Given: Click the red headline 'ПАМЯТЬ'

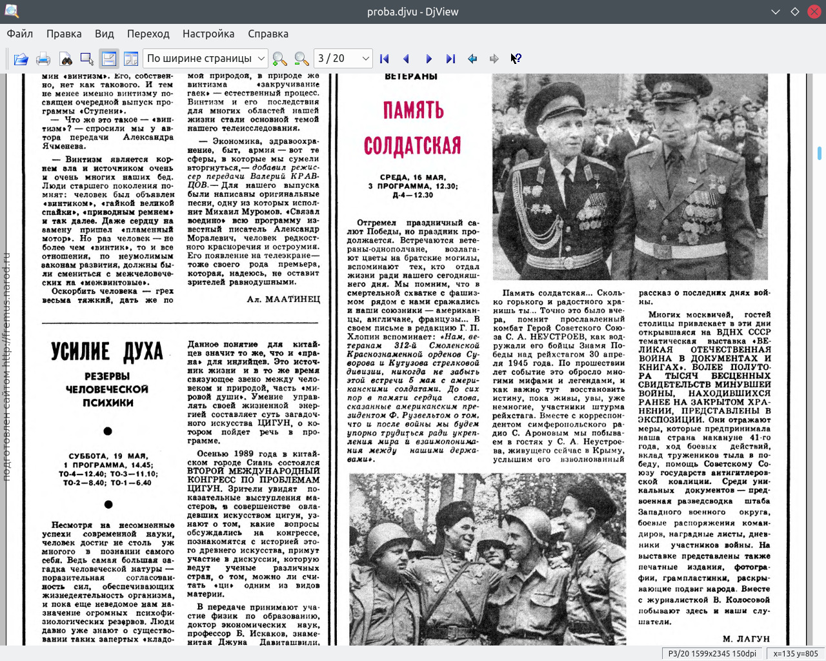Looking at the screenshot, I should (x=414, y=110).
